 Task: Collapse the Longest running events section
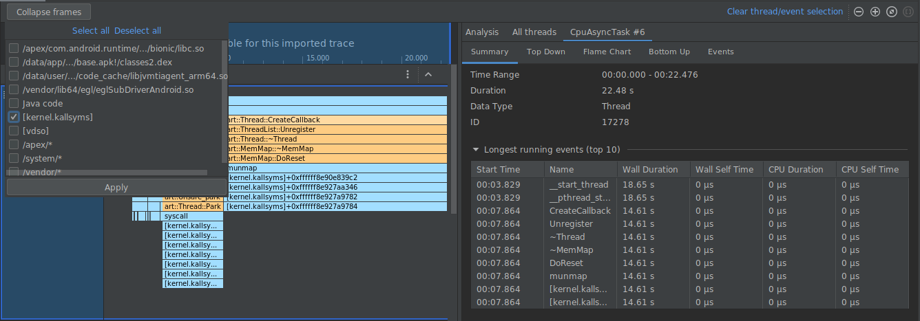[475, 149]
